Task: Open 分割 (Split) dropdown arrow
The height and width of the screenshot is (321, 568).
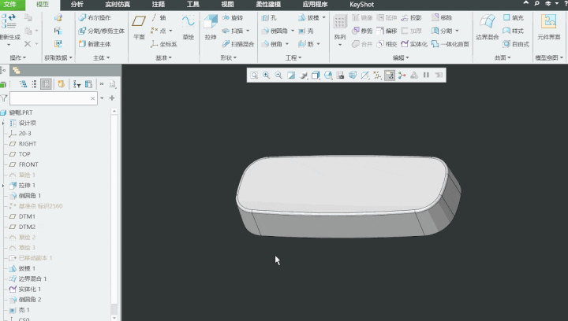Action: (457, 31)
